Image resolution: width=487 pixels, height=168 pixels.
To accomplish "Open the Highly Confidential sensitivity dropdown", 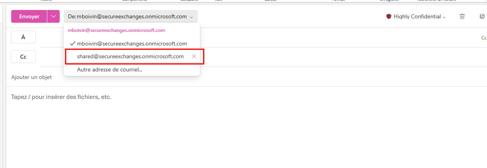I will pos(416,17).
